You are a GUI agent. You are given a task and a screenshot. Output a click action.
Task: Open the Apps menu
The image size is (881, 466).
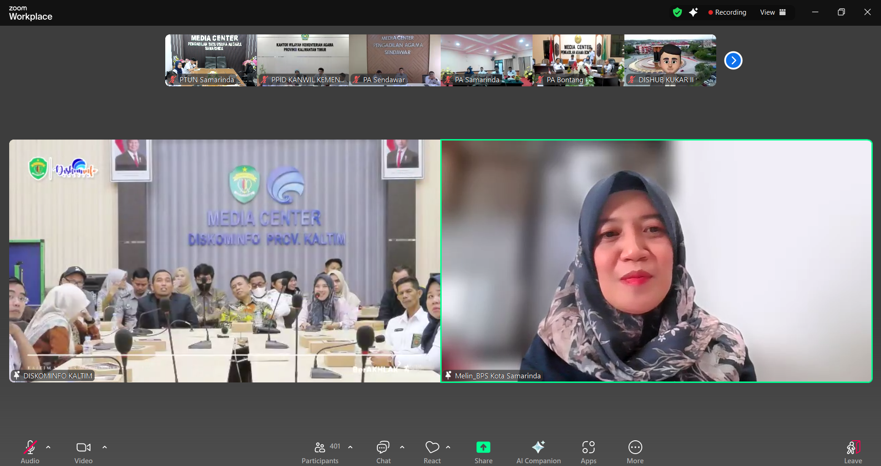[588, 452]
